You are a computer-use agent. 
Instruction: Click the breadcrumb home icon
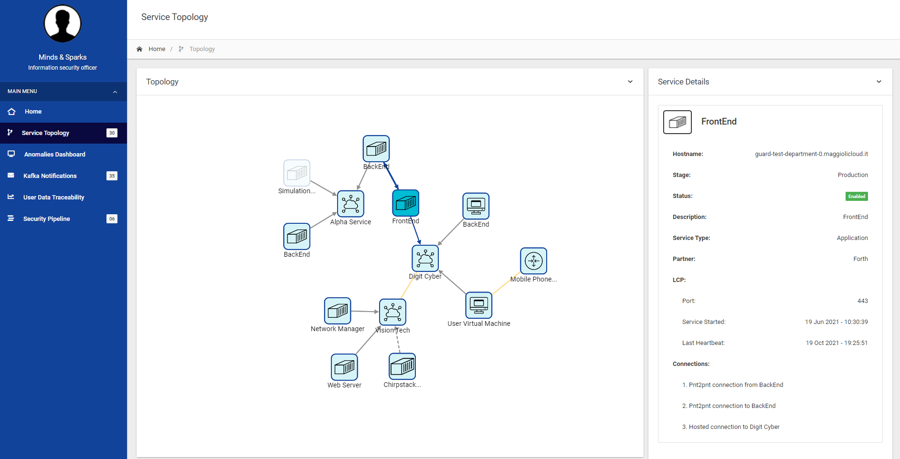tap(139, 49)
